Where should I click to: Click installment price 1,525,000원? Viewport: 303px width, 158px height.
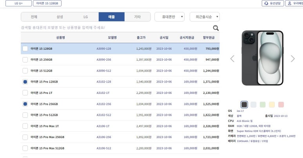pos(211,104)
